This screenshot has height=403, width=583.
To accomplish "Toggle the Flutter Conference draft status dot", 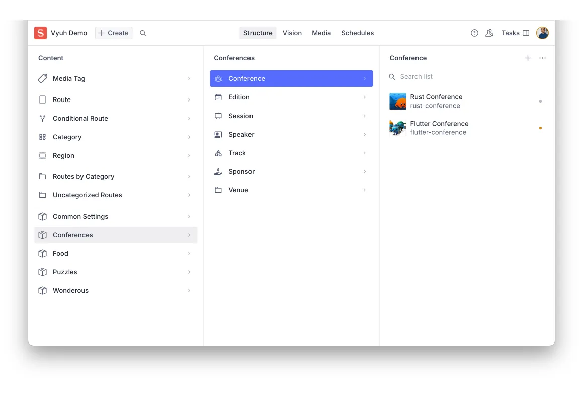I will coord(540,128).
